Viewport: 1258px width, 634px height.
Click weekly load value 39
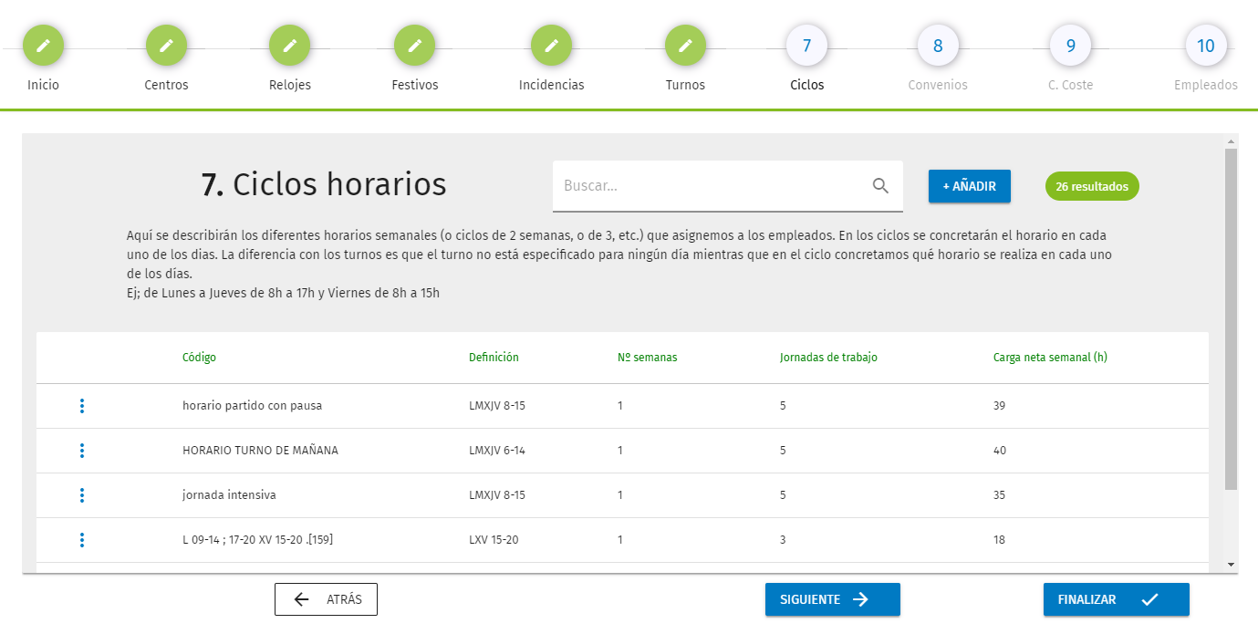coord(999,406)
